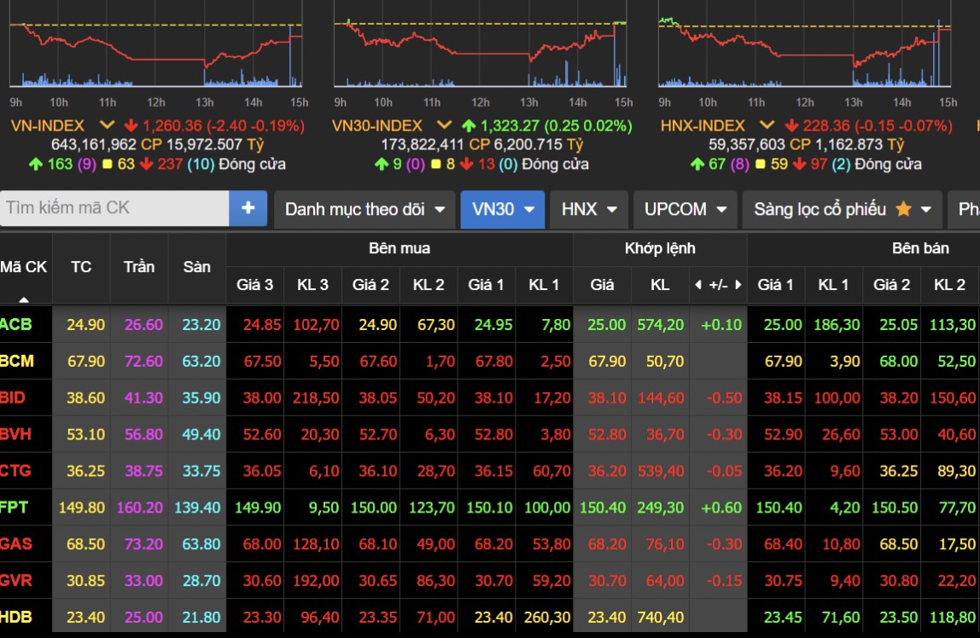980x638 pixels.
Task: Expand the chevron next to HNX-INDEX
Action: [767, 125]
